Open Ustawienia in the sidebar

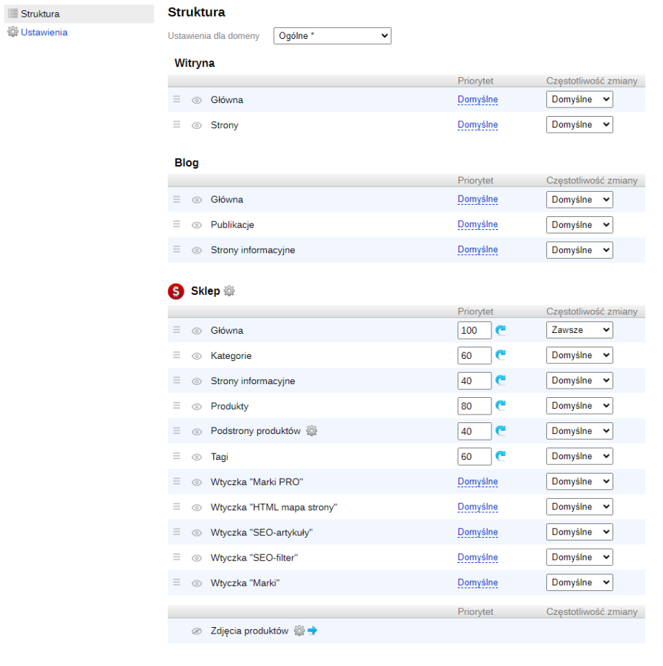(44, 32)
